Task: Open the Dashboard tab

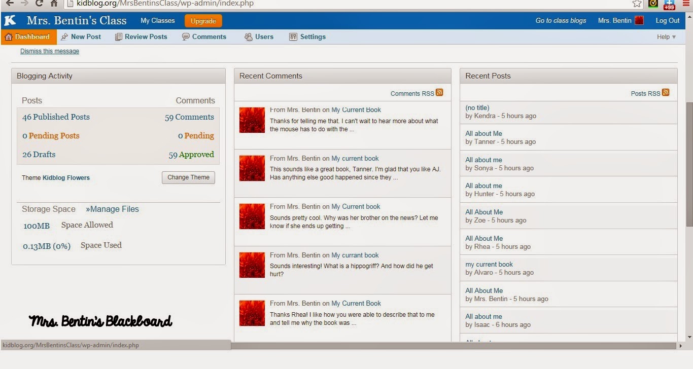Action: pyautogui.click(x=27, y=36)
